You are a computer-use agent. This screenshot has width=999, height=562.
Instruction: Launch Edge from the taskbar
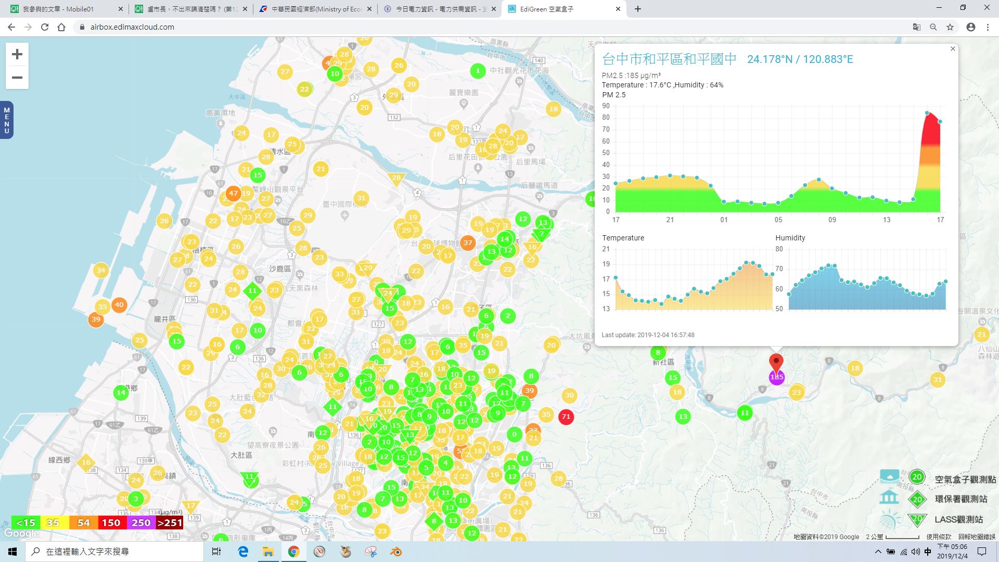pos(243,552)
